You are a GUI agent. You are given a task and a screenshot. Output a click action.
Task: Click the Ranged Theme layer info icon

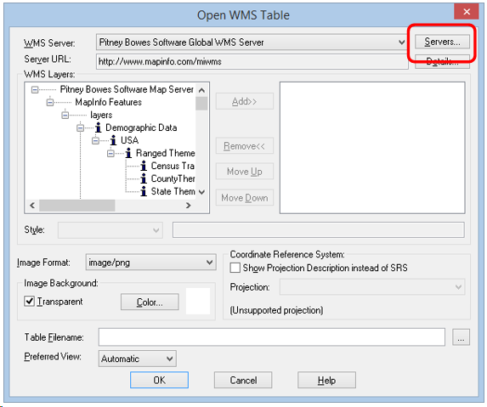tap(129, 153)
